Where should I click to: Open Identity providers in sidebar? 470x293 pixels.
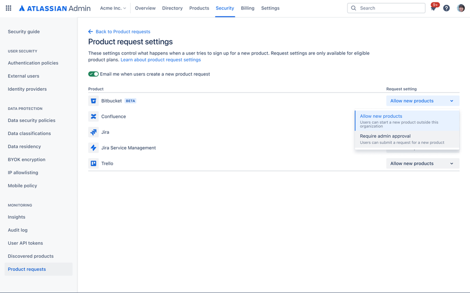27,89
